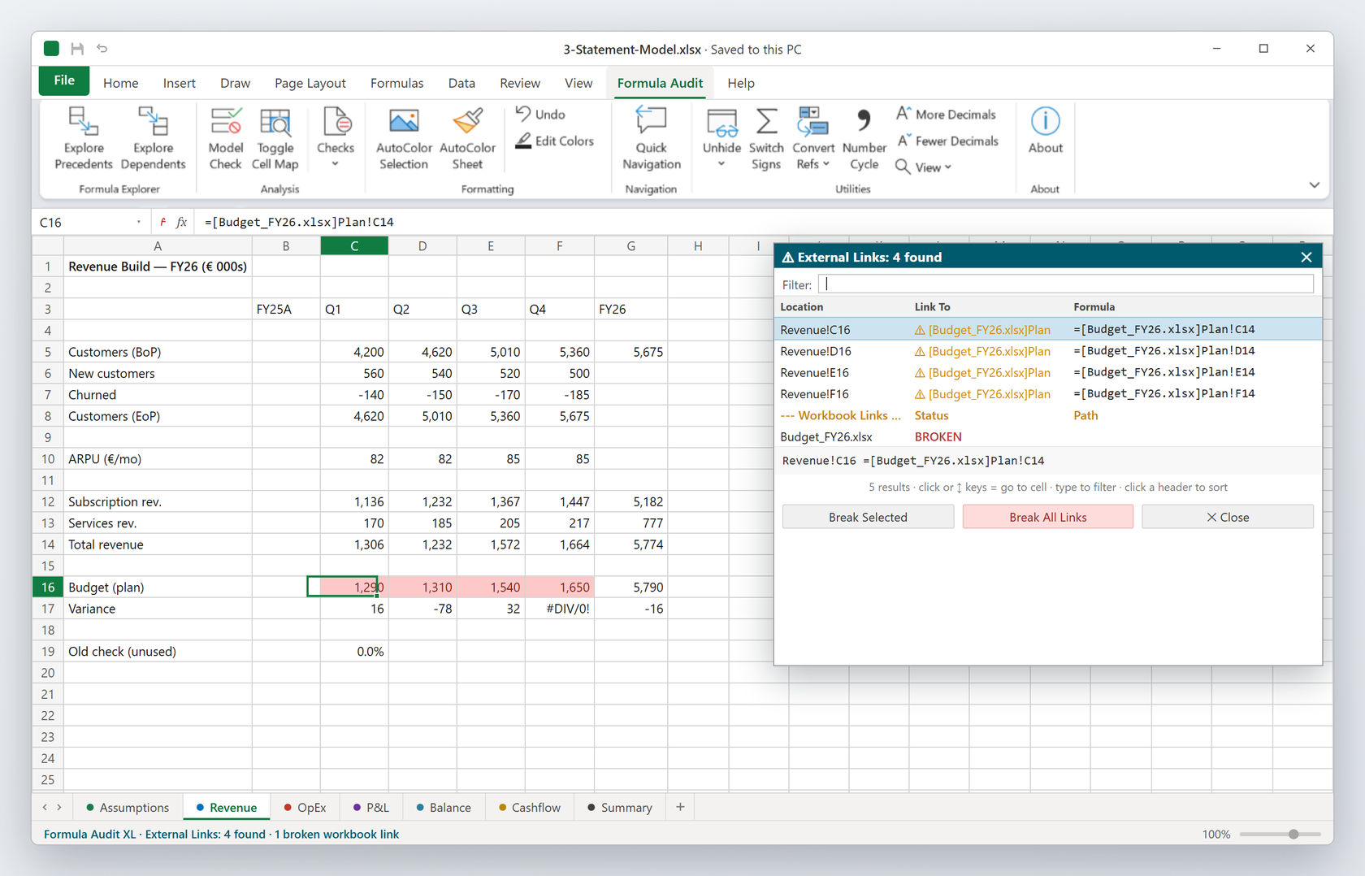1365x876 pixels.
Task: Click the Old check value 0.0%
Action: (354, 651)
